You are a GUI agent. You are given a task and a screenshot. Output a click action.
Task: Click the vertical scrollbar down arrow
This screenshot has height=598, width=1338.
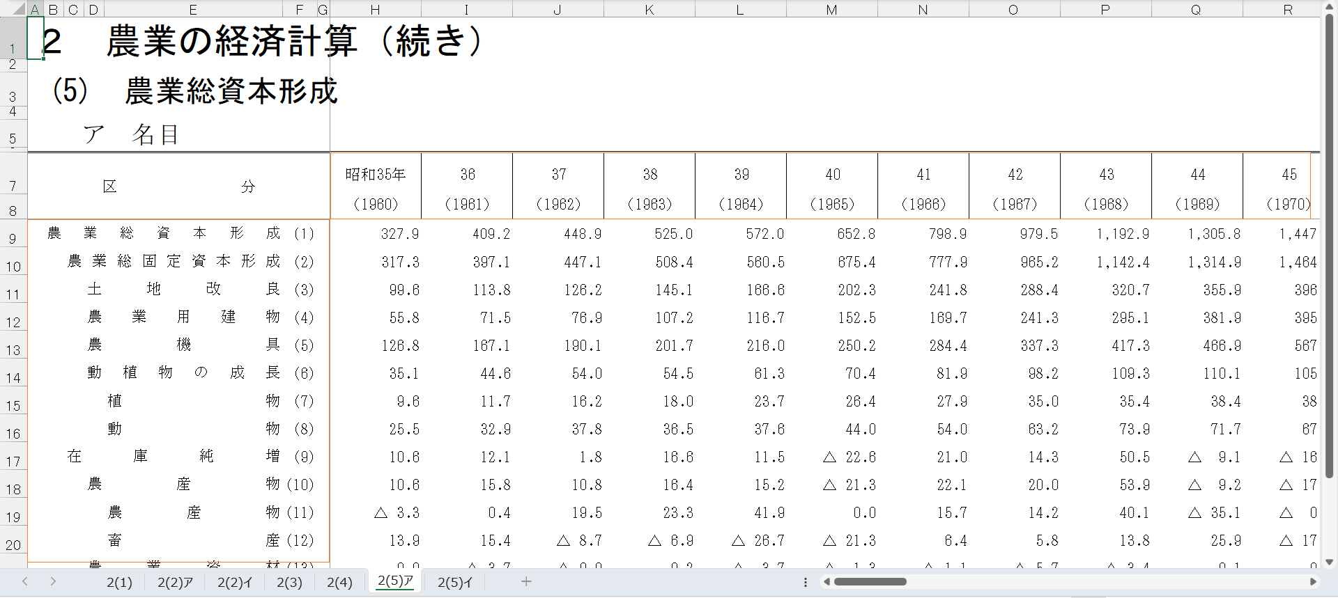tap(1329, 562)
